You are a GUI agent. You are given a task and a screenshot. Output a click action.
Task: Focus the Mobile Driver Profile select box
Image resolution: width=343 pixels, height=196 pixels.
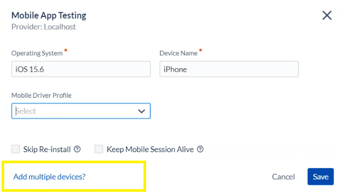81,111
